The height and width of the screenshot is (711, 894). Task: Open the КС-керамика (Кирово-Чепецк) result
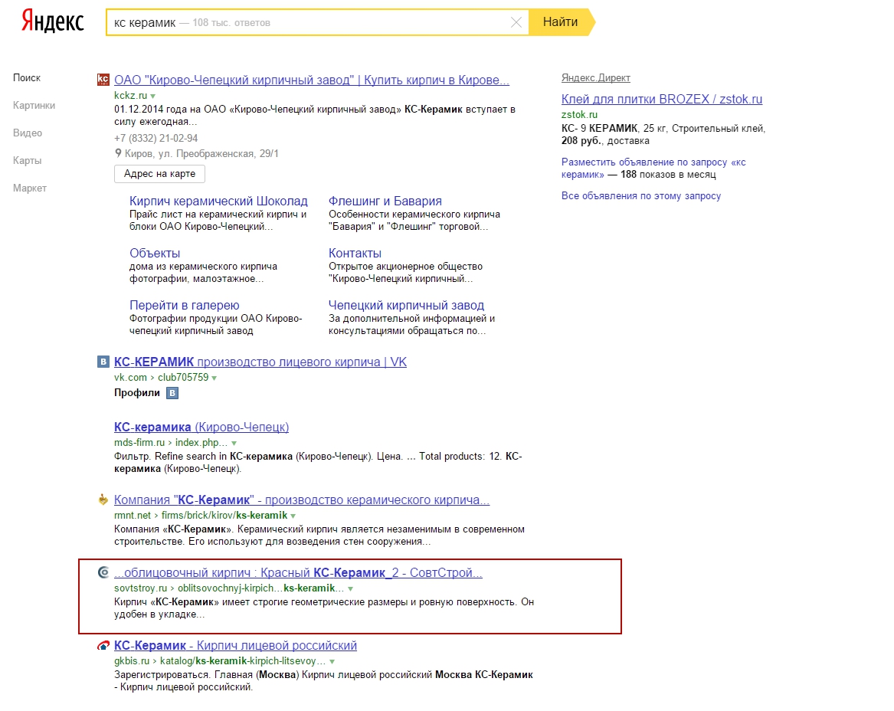[x=201, y=427]
